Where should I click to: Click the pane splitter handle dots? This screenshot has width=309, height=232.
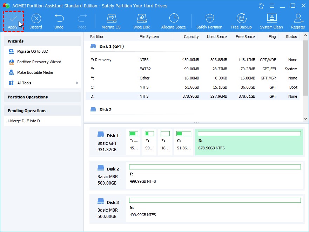196,123
